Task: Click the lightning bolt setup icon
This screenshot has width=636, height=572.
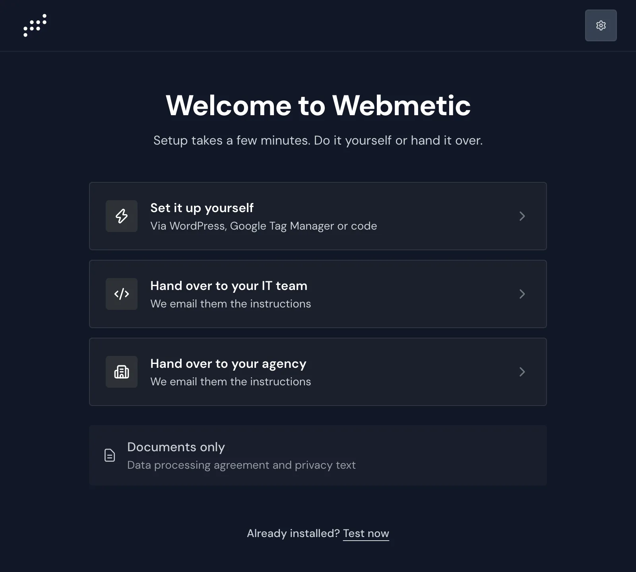Action: click(x=122, y=216)
